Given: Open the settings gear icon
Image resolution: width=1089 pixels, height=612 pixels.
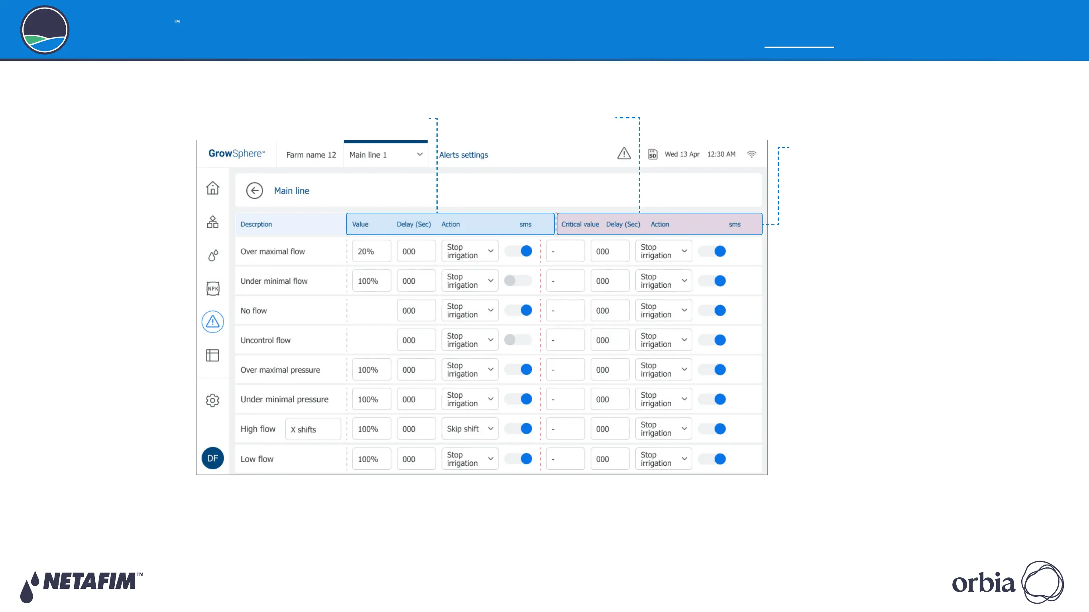Looking at the screenshot, I should (x=212, y=400).
